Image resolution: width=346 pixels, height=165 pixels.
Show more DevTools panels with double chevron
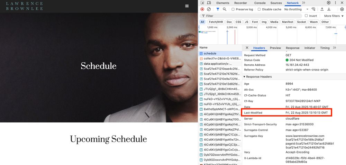(304, 3)
